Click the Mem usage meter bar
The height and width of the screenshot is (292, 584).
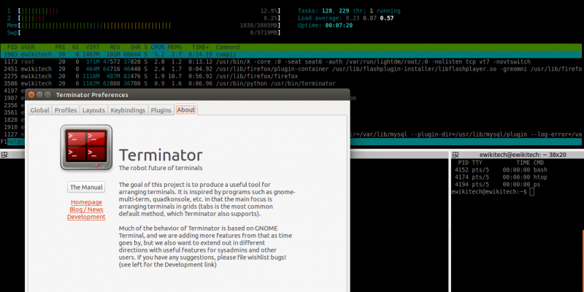tap(143, 26)
